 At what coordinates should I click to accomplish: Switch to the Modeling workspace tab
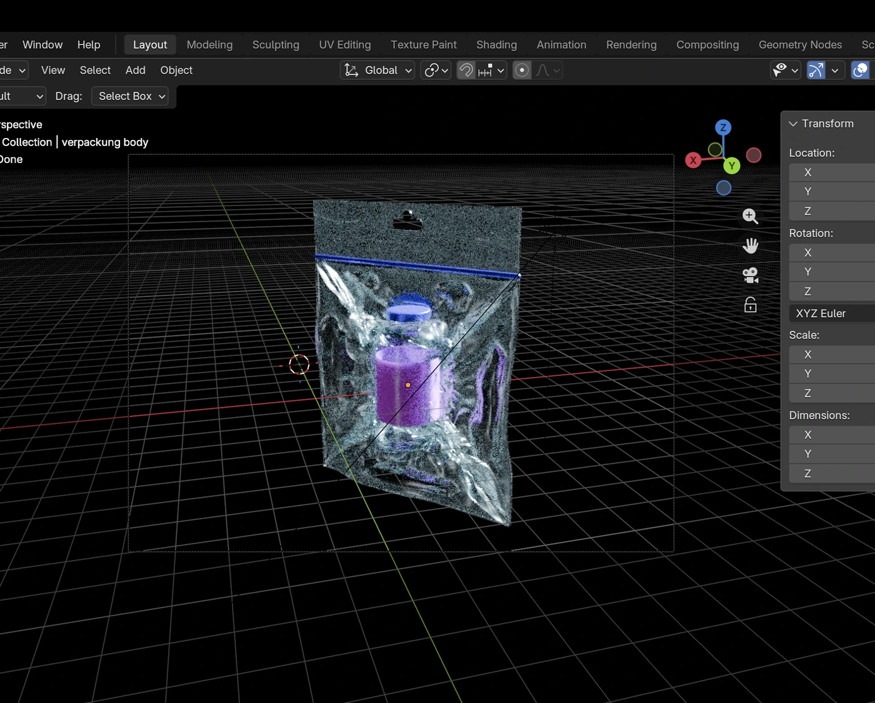coord(209,45)
